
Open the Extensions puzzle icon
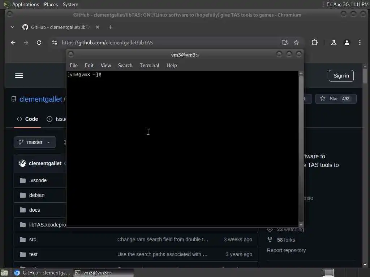coord(314,43)
